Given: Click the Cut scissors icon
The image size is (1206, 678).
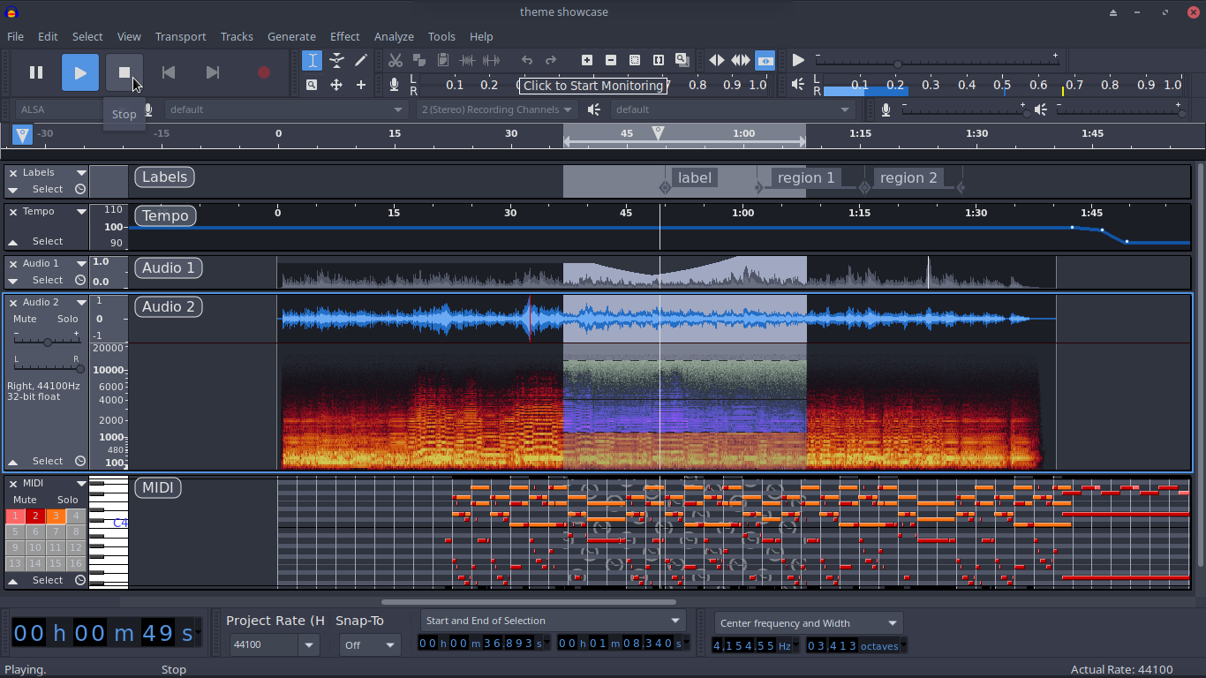Looking at the screenshot, I should click(395, 60).
